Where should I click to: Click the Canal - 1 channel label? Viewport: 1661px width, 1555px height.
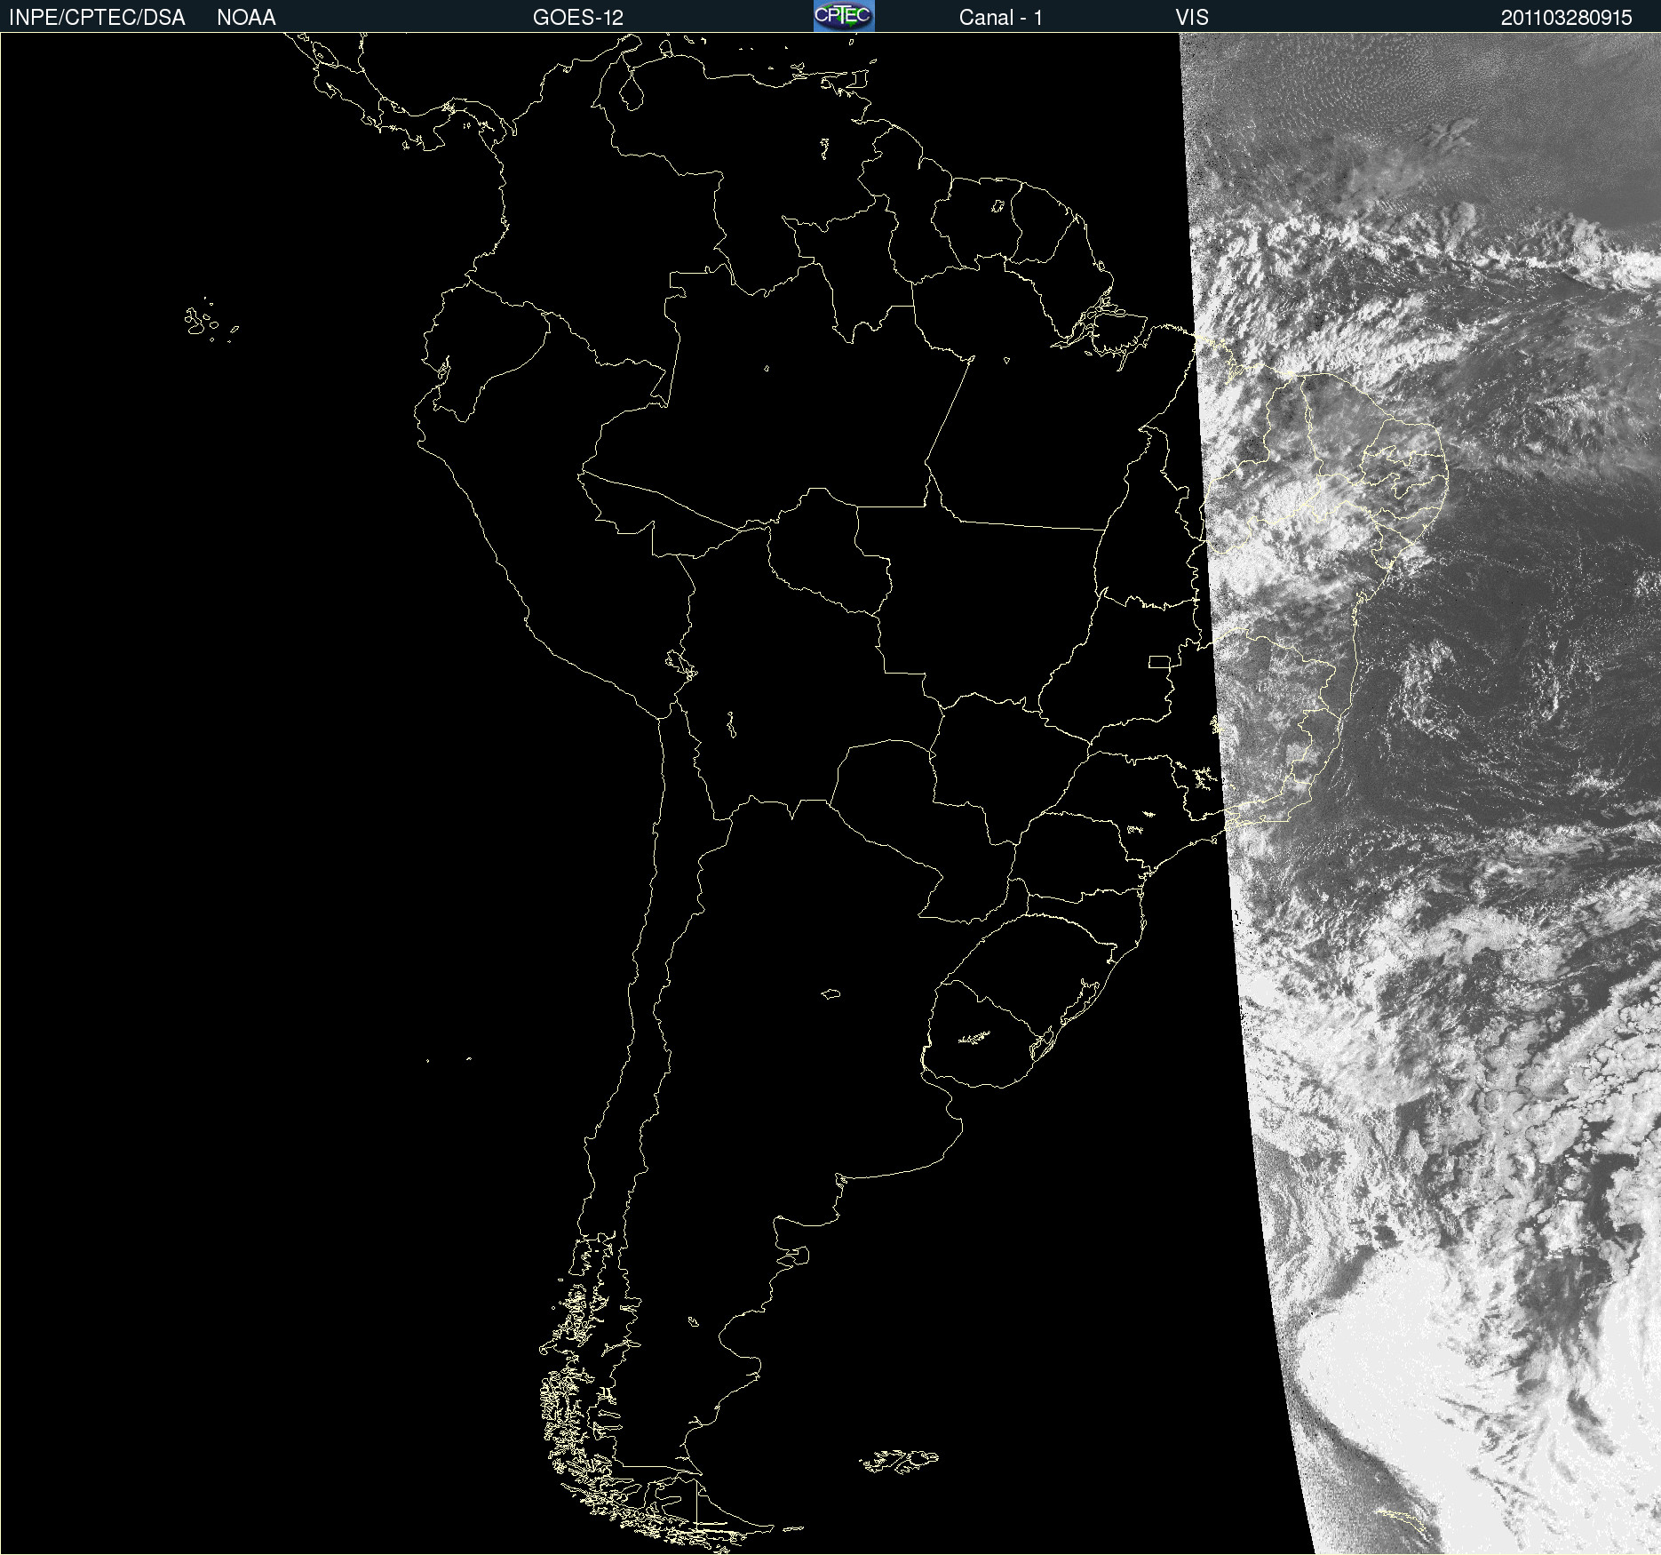[x=1000, y=18]
